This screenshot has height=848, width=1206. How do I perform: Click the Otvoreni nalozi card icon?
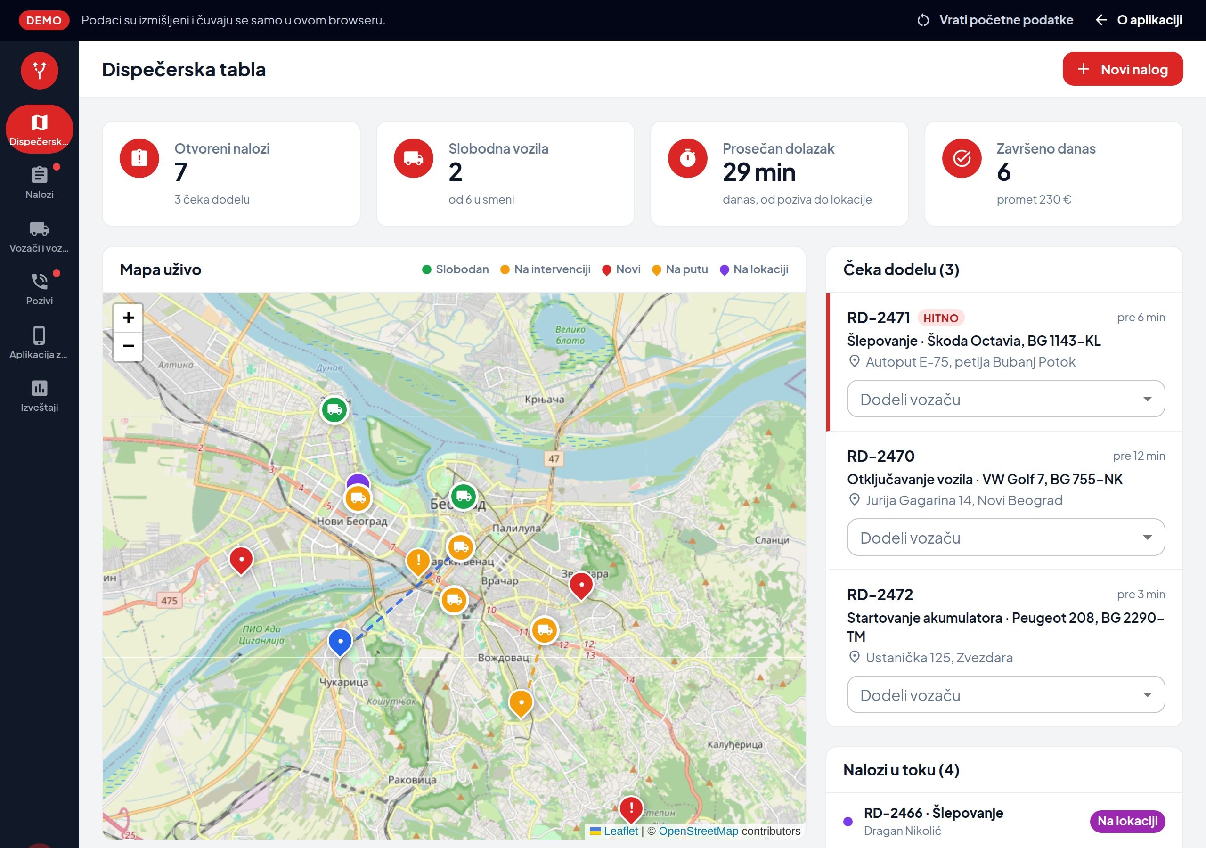tap(139, 158)
